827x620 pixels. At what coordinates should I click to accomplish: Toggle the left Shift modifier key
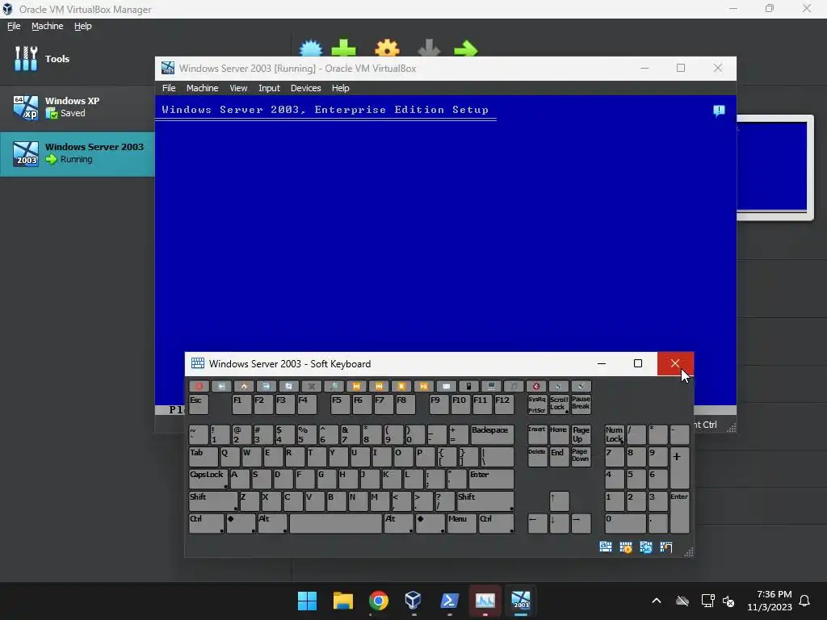point(213,501)
